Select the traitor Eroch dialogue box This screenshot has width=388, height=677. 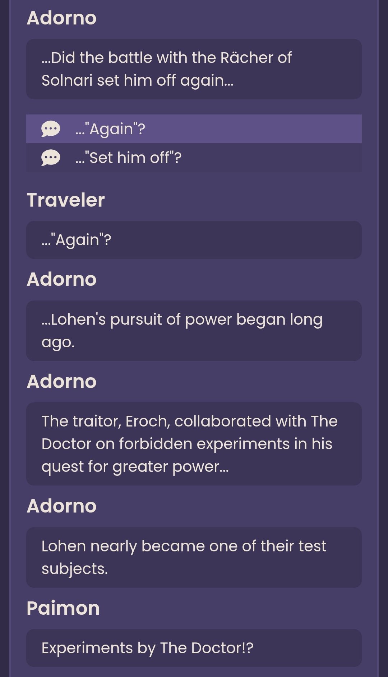[x=194, y=444]
